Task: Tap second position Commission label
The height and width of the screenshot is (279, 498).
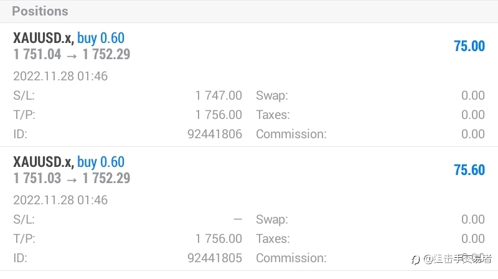Action: pos(291,258)
